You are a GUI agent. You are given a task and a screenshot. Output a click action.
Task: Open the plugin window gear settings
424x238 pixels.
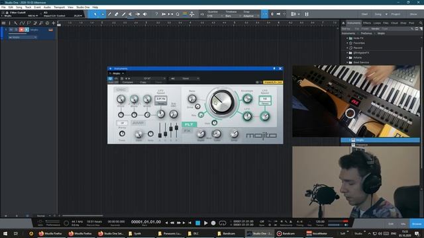coord(257,82)
